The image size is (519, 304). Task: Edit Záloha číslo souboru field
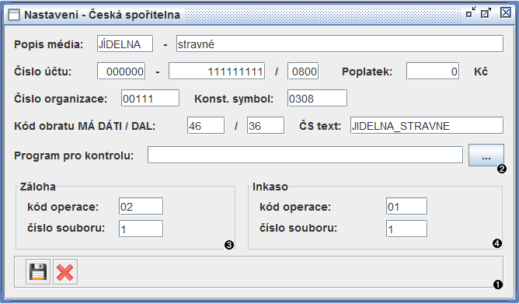(x=141, y=229)
